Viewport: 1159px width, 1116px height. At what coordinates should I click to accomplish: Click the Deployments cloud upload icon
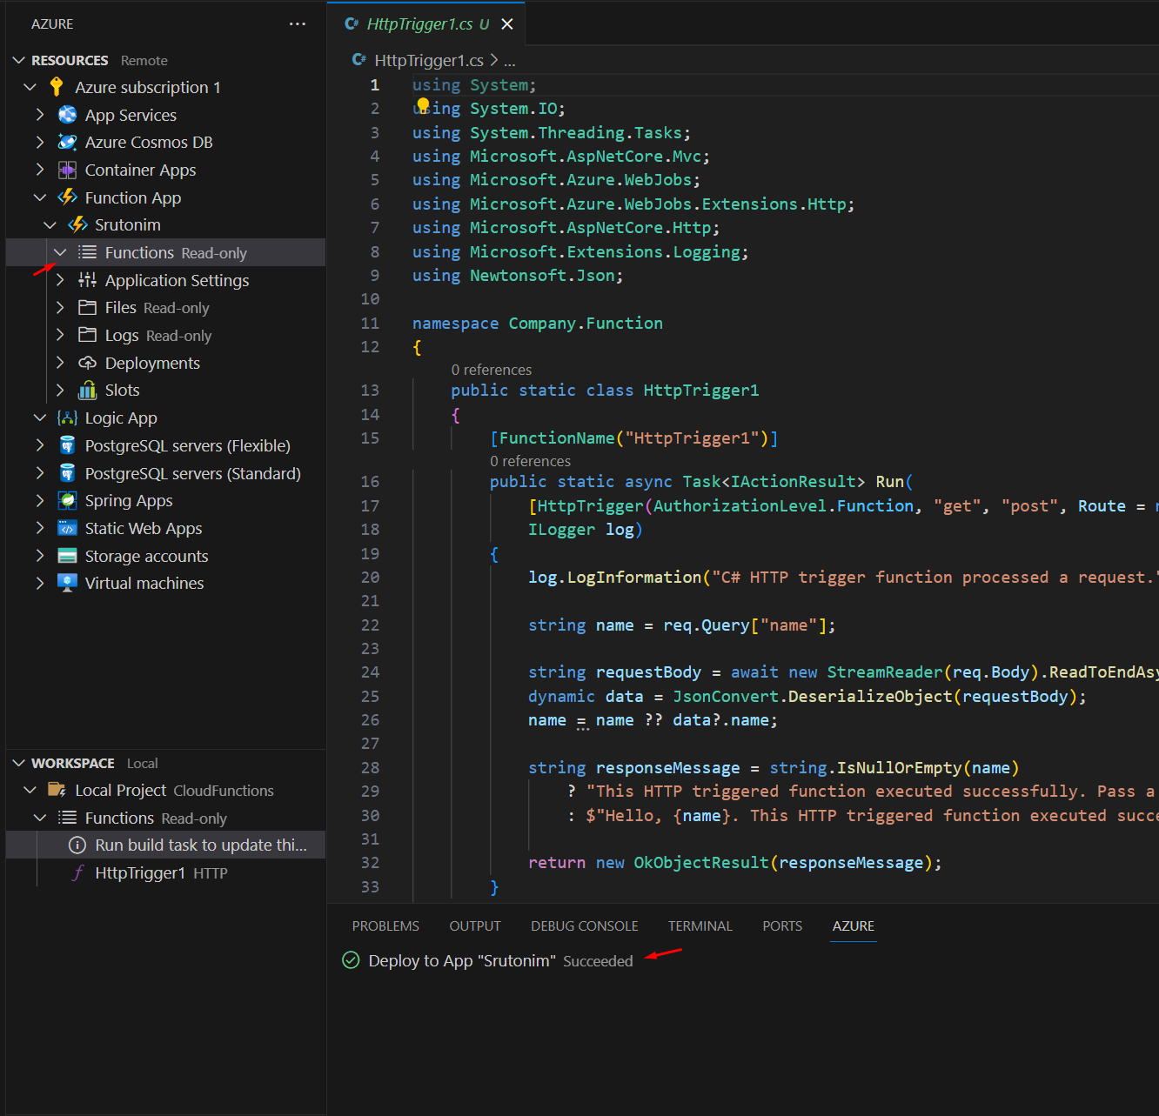[x=87, y=363]
